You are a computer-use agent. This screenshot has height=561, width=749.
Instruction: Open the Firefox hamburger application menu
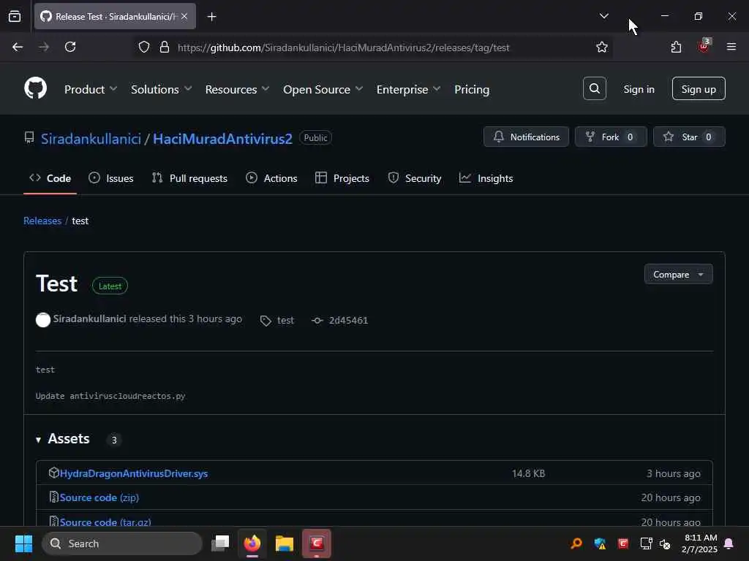tap(731, 47)
